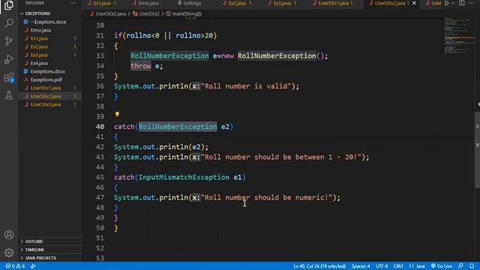Screen dimensions: 480x270
Task: Open the editor More Actions ellipsis
Action: coord(471,3)
